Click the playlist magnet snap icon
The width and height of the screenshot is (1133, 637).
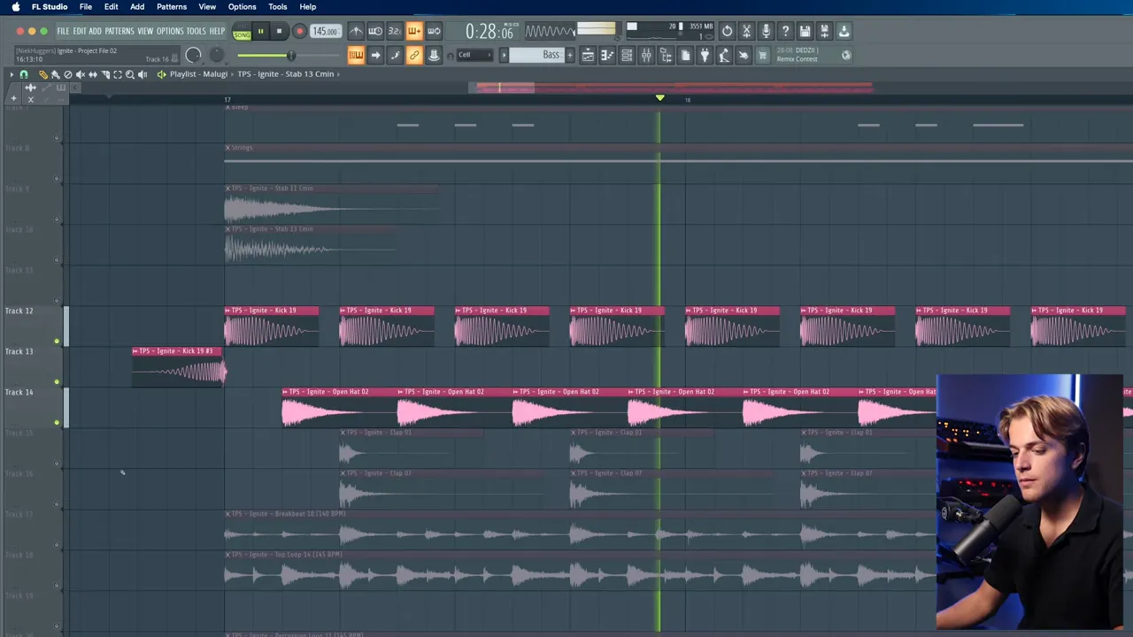coord(24,74)
